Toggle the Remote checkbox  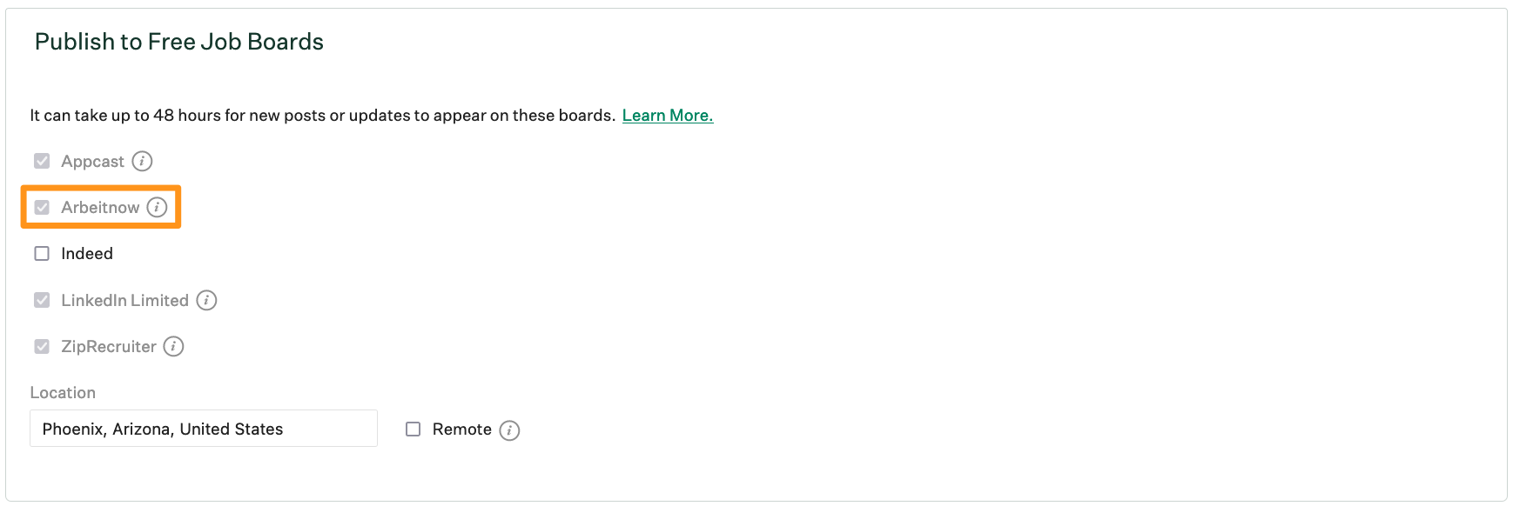tap(413, 429)
